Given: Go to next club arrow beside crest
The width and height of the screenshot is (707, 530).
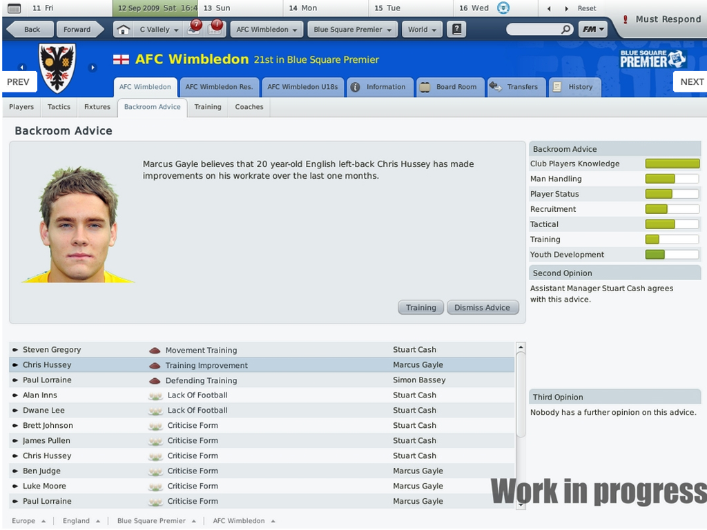Looking at the screenshot, I should [x=93, y=67].
